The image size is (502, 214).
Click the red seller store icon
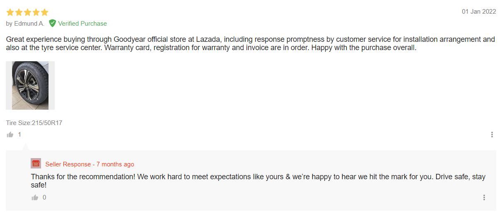[x=36, y=164]
